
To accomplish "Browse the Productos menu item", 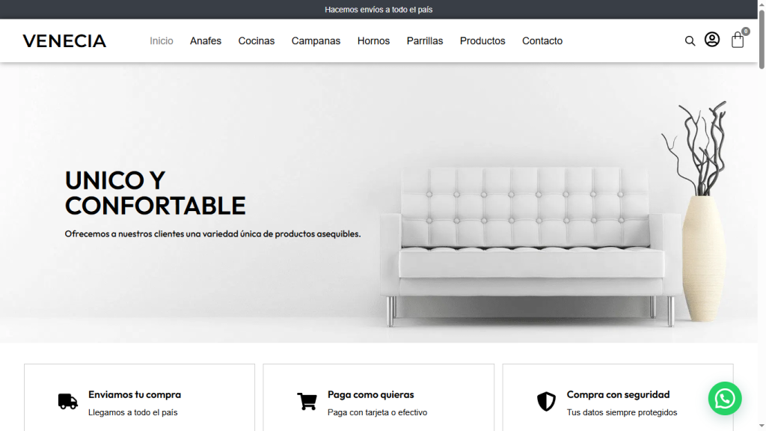I will 482,41.
